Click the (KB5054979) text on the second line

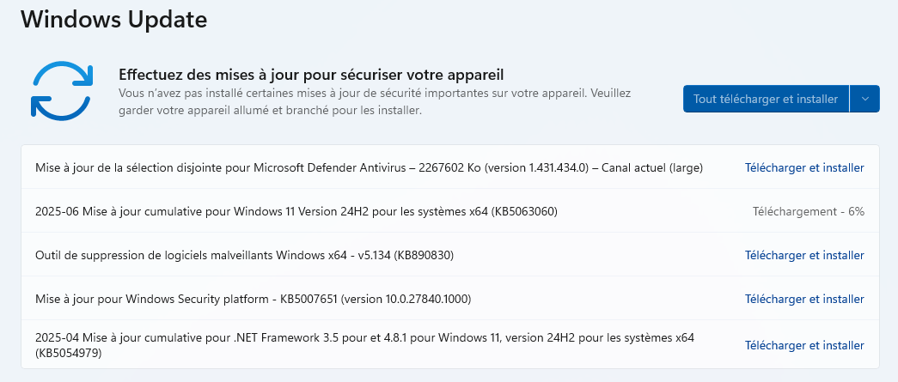click(x=68, y=354)
